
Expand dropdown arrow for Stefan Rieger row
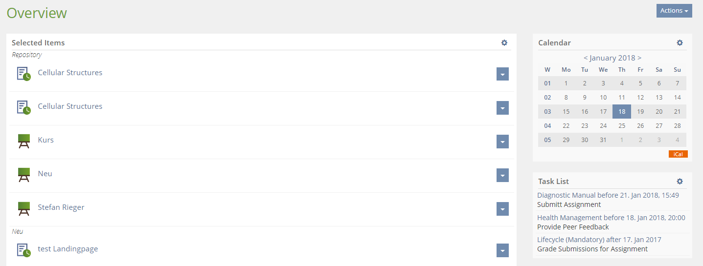pos(502,209)
